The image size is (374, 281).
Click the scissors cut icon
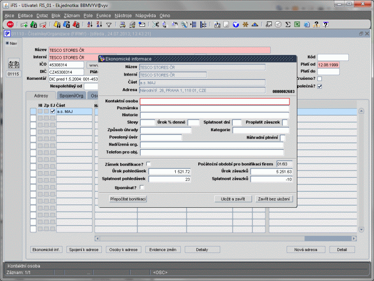156,24
